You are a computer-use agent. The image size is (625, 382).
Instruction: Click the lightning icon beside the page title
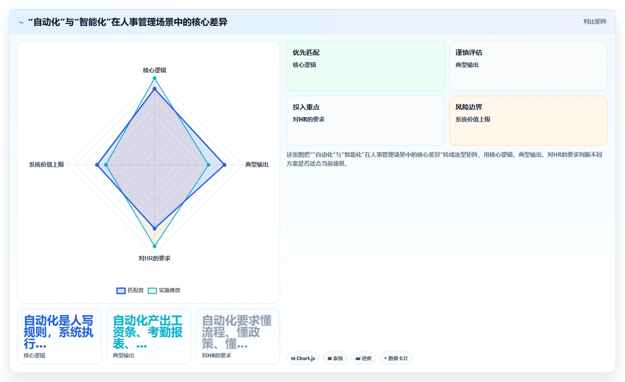point(21,22)
